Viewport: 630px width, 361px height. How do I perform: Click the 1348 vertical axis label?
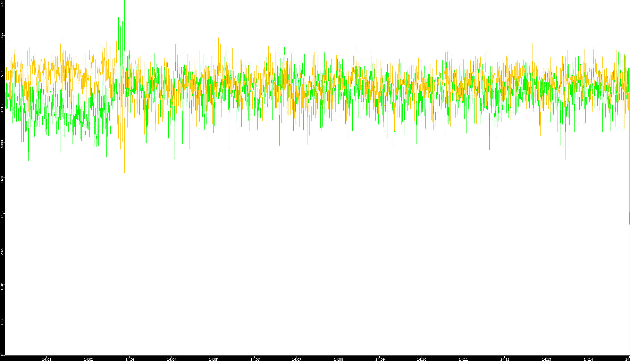click(2, 286)
